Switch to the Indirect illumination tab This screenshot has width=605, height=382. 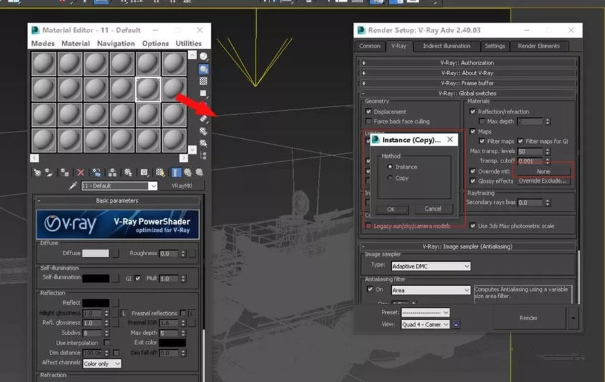(446, 46)
